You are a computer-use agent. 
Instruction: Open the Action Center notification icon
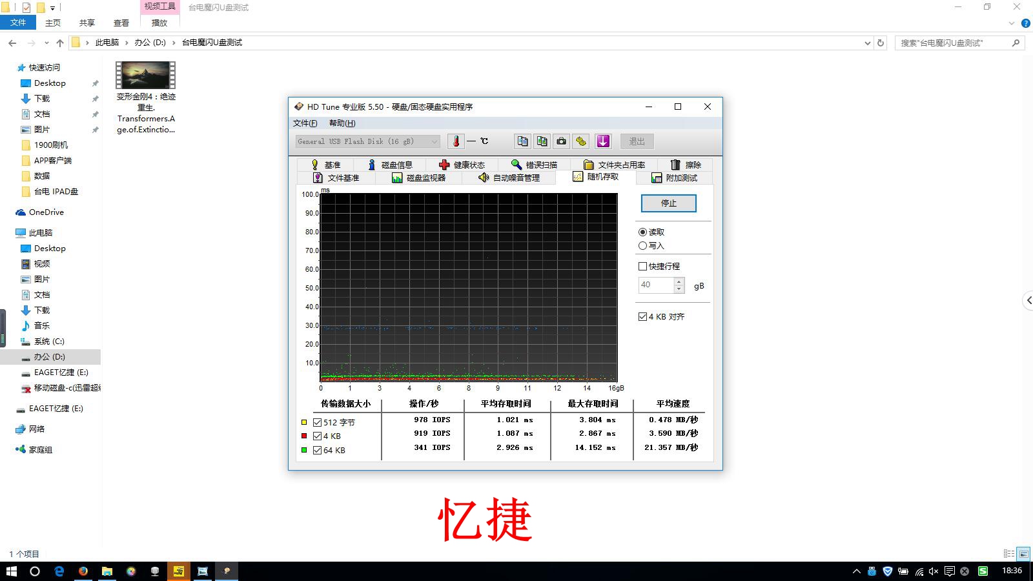(x=949, y=571)
